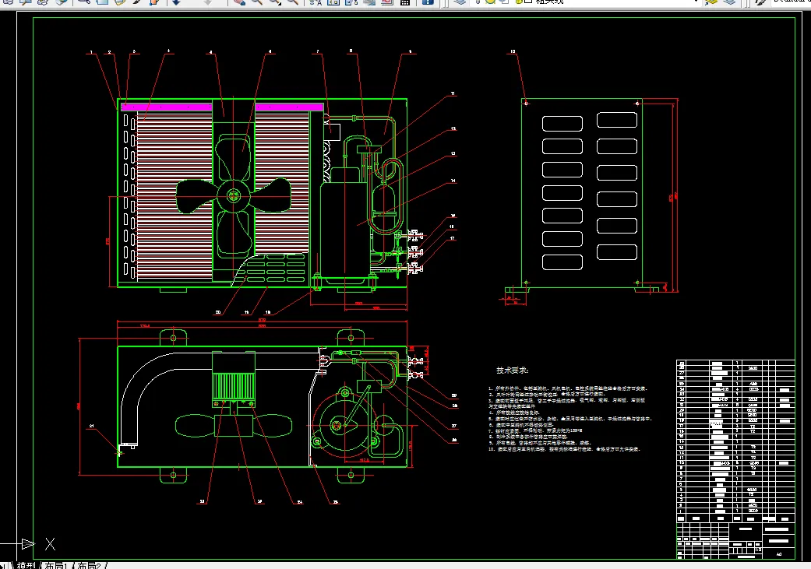Viewport: 811px width, 569px height.
Task: Select the Zoom Realtime magnifier tool
Action: click(257, 2)
